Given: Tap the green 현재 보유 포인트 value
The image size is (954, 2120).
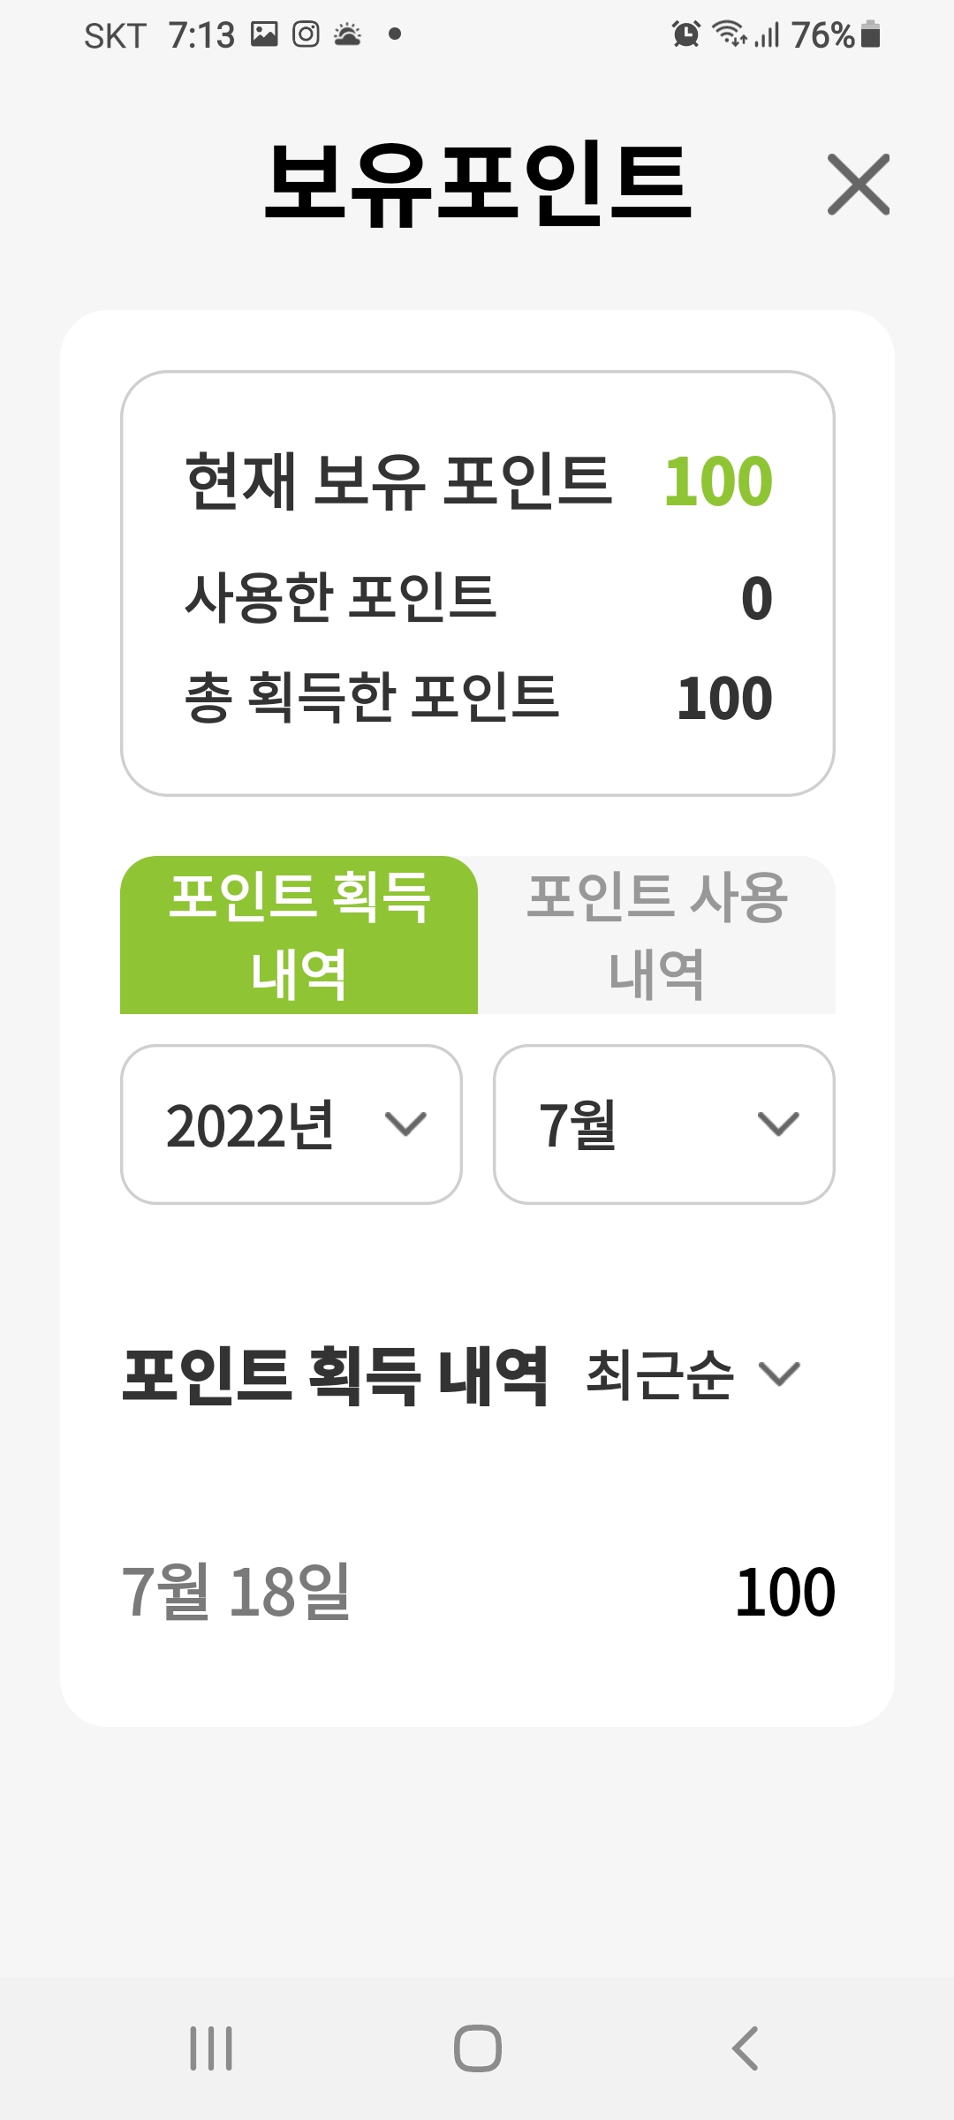Looking at the screenshot, I should [x=718, y=481].
